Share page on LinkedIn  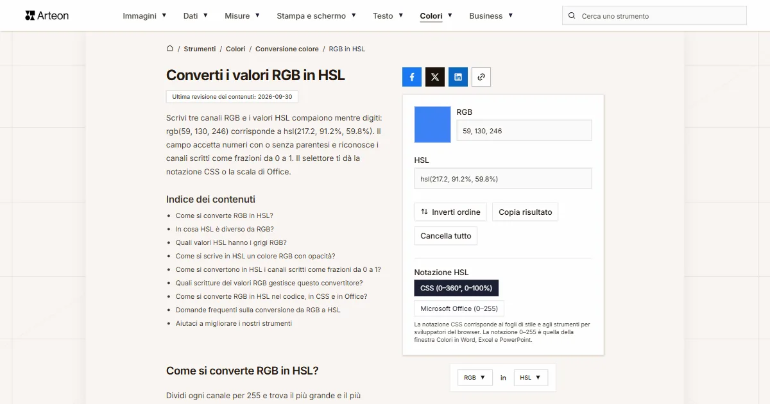(x=458, y=77)
